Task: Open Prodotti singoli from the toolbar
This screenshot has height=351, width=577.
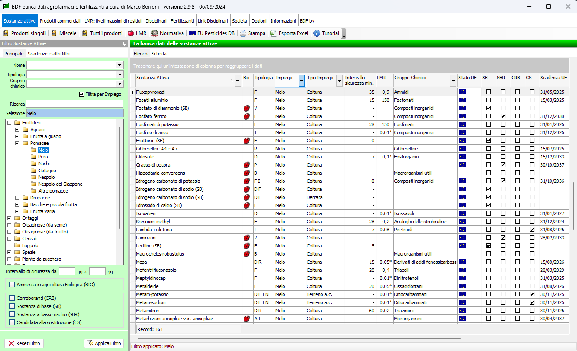Action: [24, 33]
